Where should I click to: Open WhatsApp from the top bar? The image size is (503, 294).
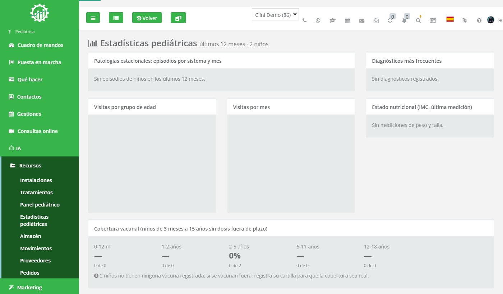318,20
